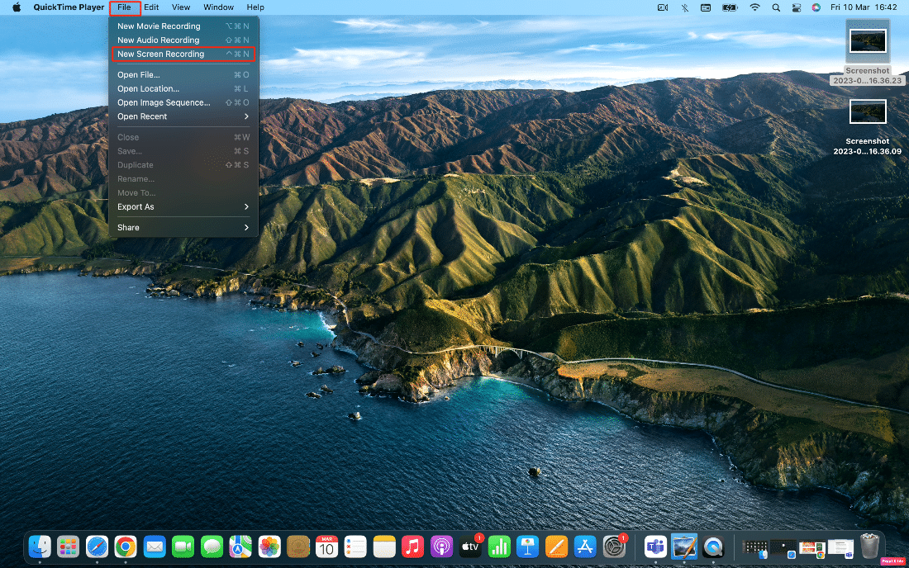Open Apple TV from the Dock
Screen dimensions: 909x568
click(x=470, y=547)
